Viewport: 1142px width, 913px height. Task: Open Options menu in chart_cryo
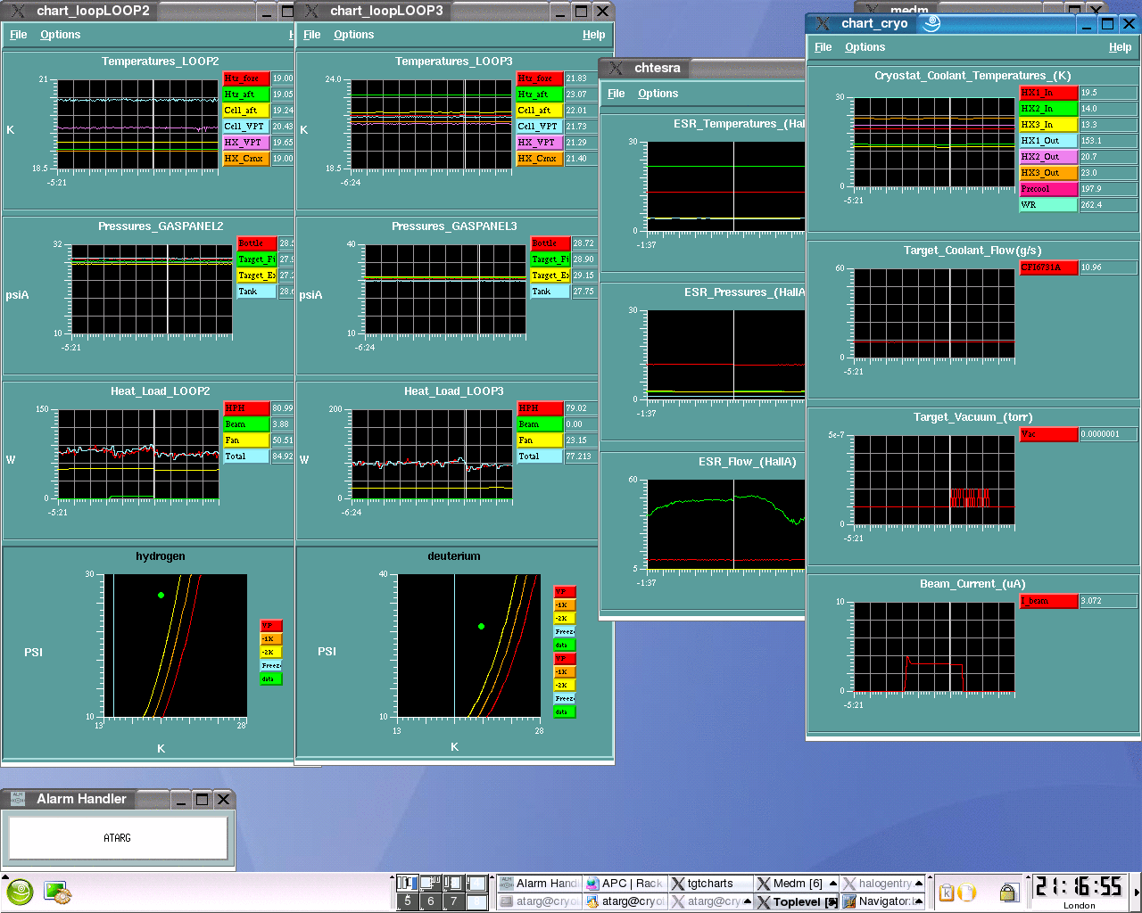[x=865, y=47]
